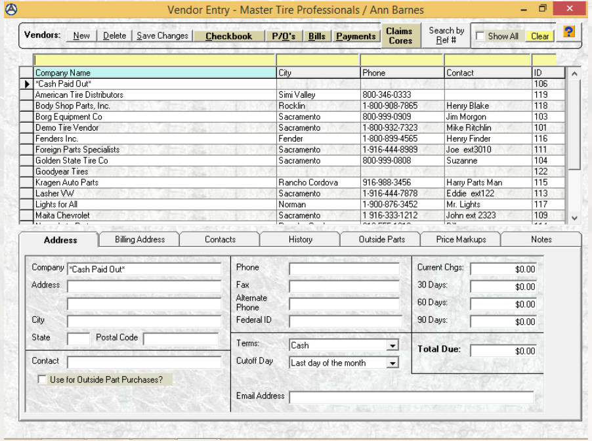592x441 pixels.
Task: Click the ID column header
Action: tap(548, 73)
